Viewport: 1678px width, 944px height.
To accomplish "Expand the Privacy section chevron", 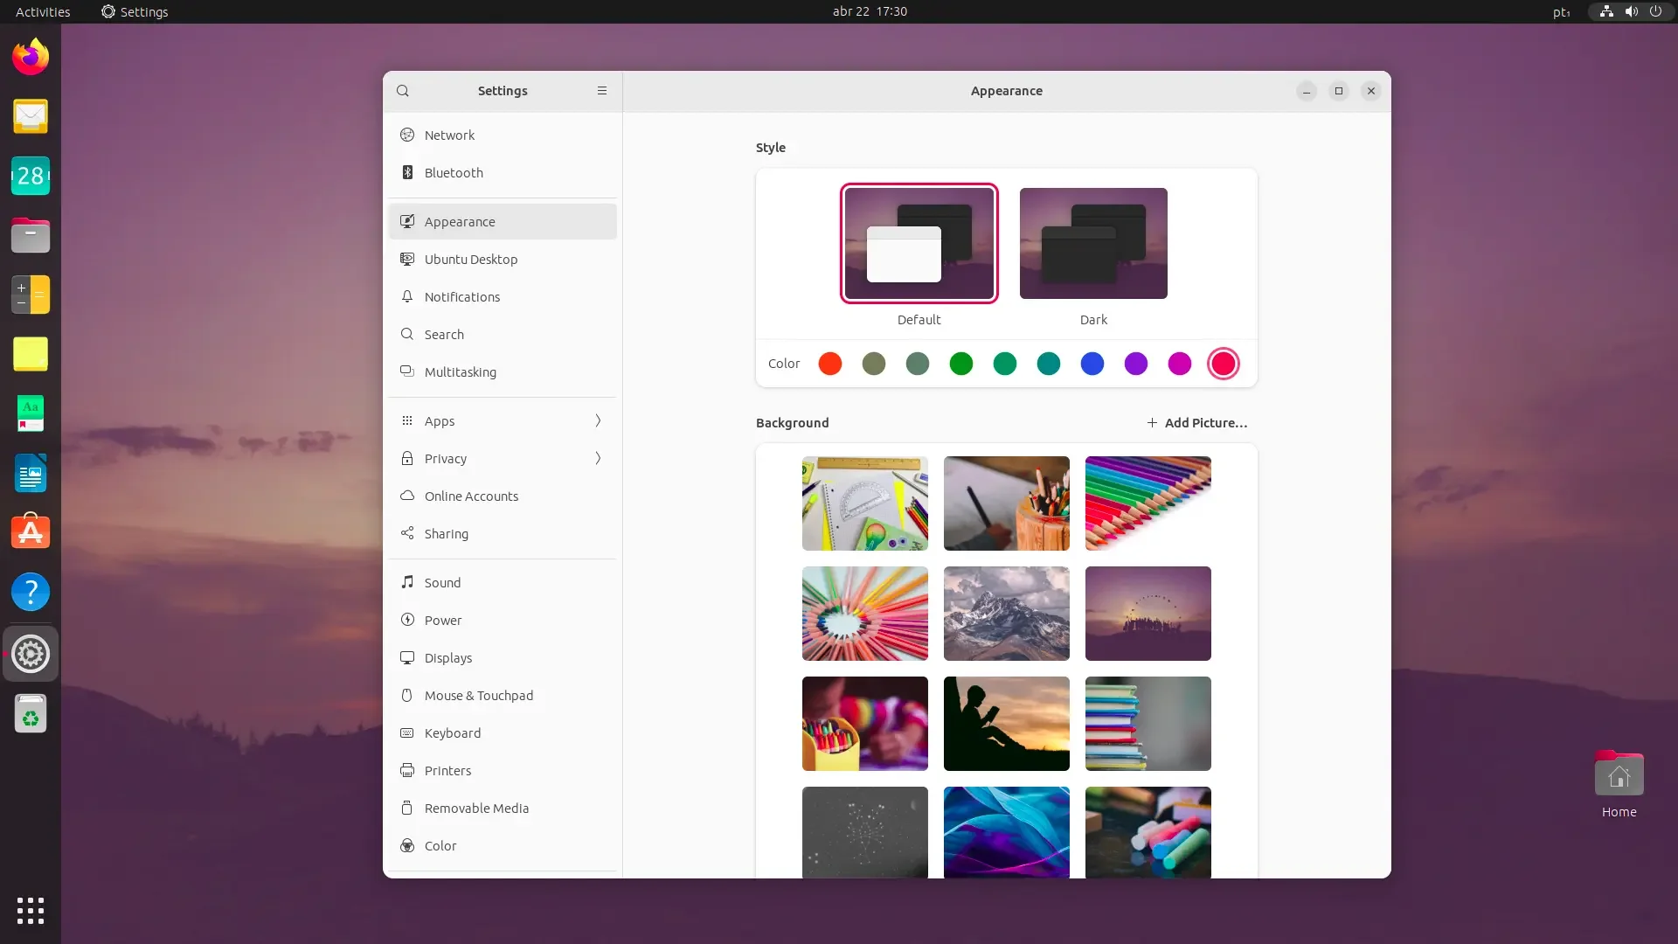I will [x=599, y=459].
